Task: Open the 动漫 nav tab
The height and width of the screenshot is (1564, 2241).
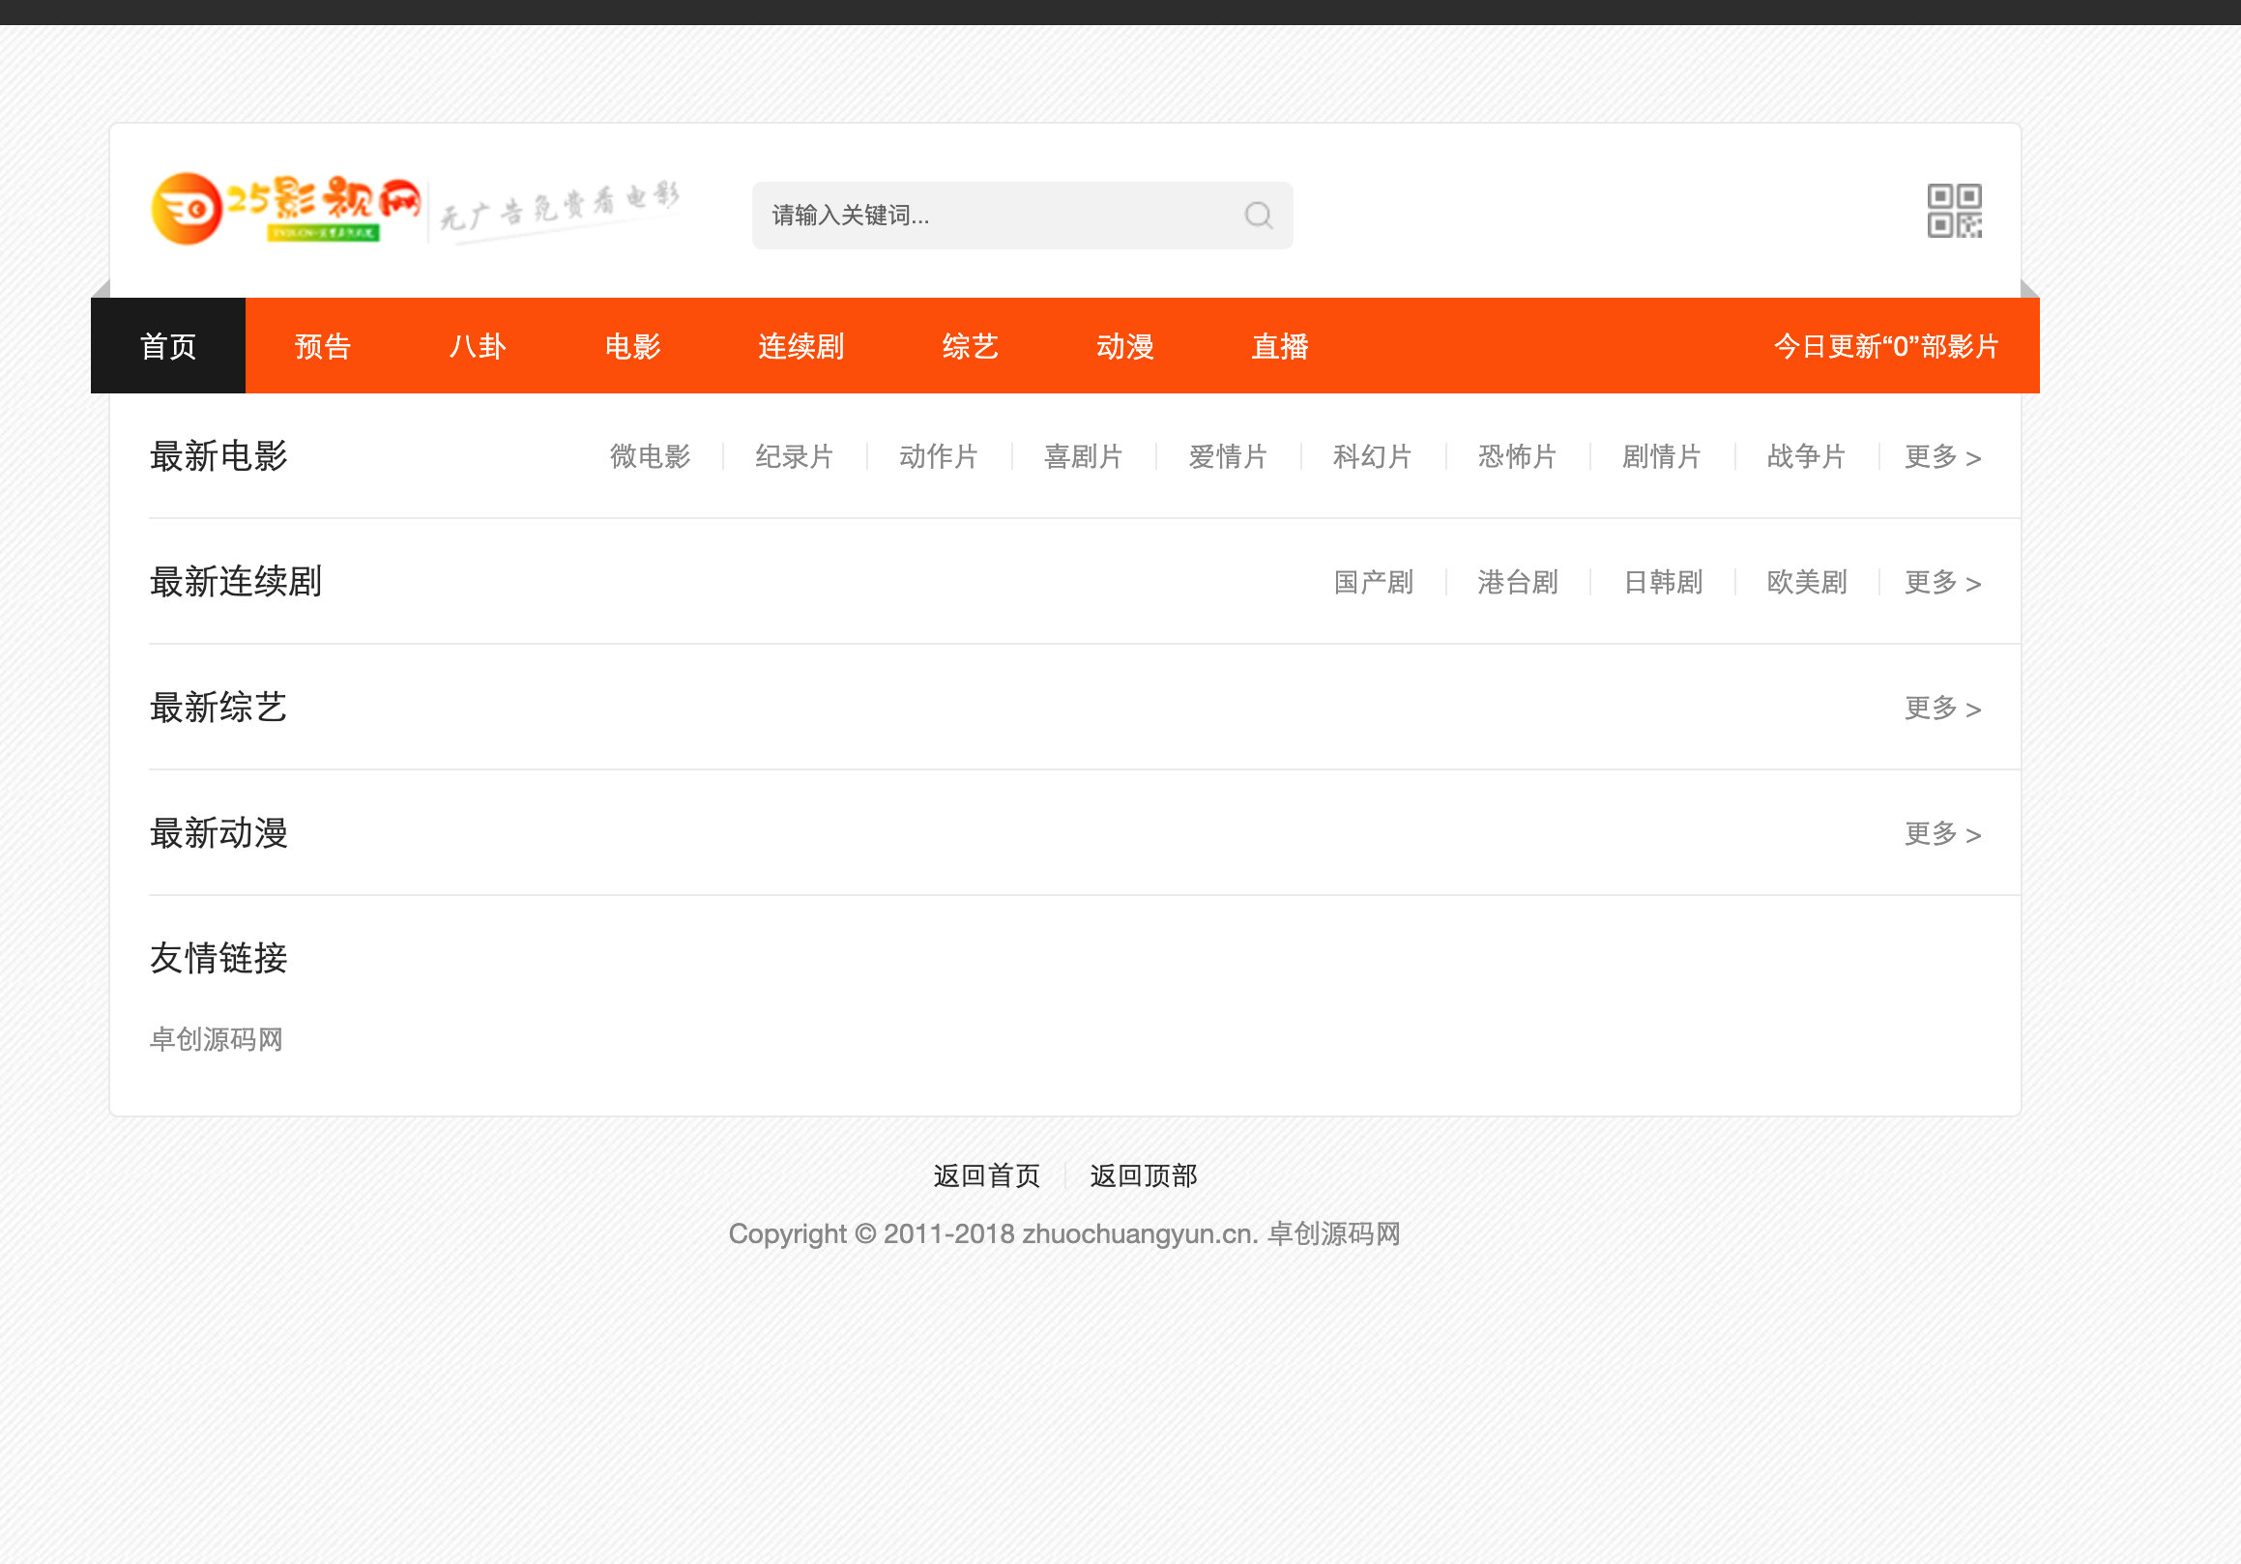Action: 1125,346
